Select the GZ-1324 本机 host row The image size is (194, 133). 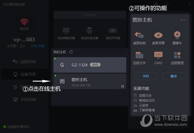pos(90,65)
